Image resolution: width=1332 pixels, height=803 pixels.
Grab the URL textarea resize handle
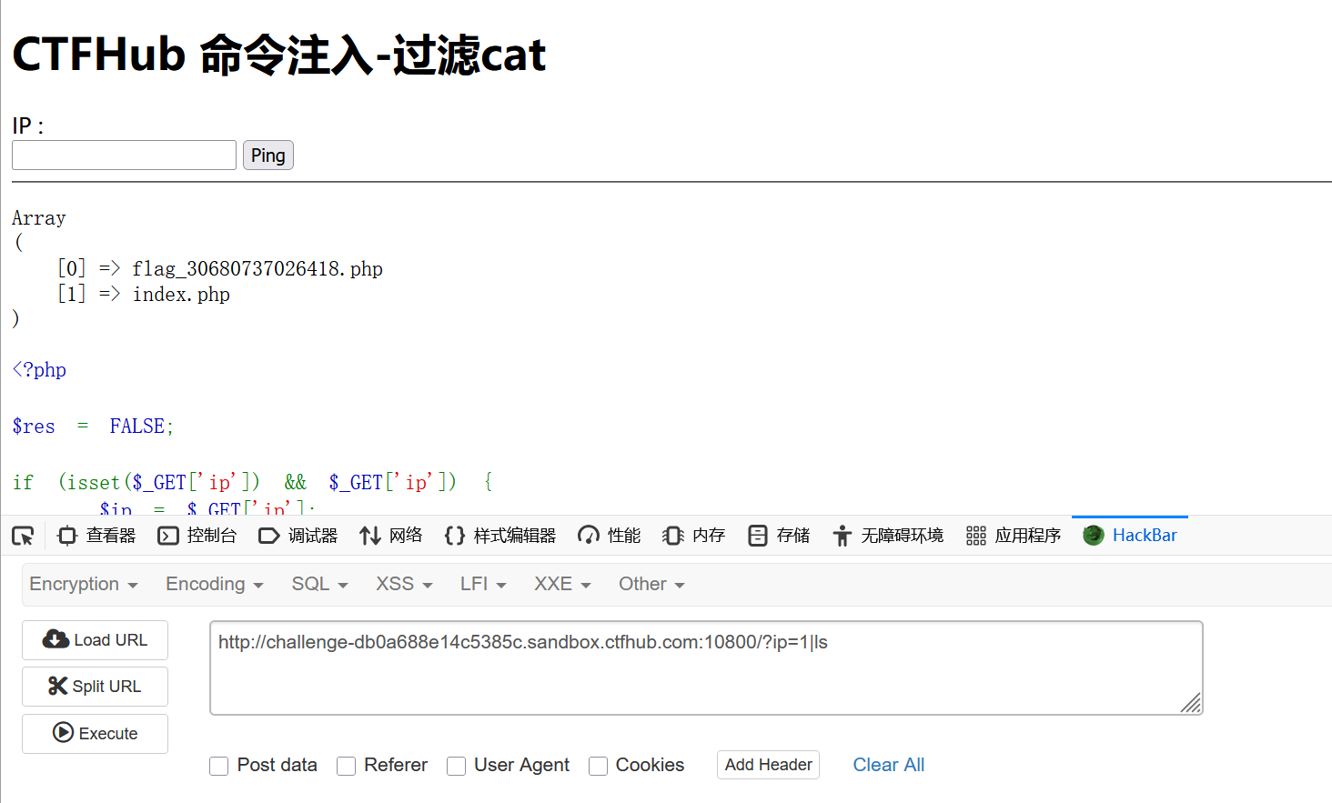click(1191, 703)
